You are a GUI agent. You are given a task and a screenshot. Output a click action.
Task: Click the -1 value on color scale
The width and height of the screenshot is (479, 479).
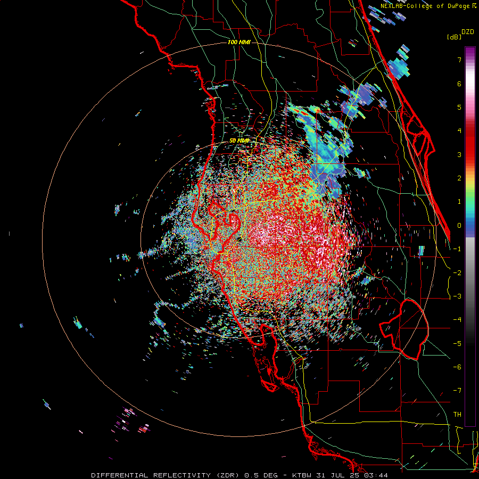click(x=457, y=249)
